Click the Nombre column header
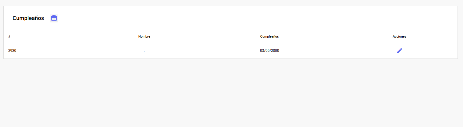 coord(144,36)
